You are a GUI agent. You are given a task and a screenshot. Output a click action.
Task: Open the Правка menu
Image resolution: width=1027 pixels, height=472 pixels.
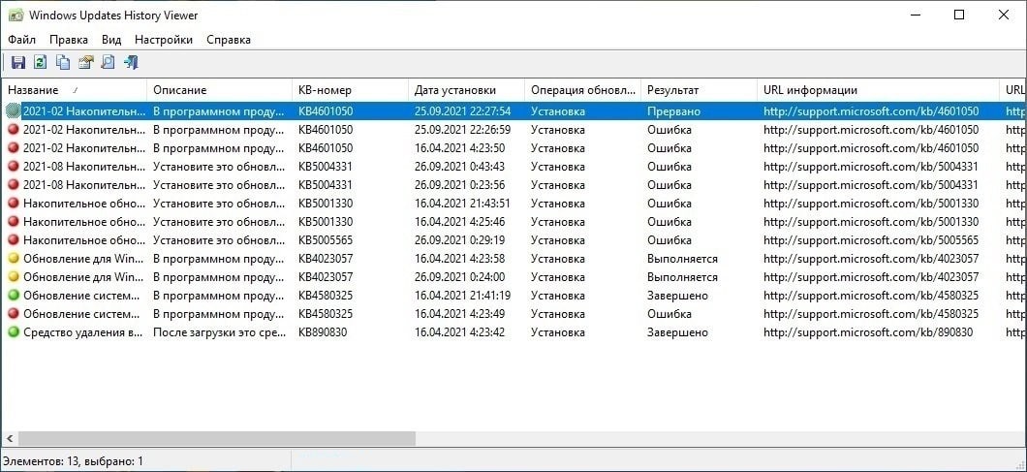[x=69, y=40]
